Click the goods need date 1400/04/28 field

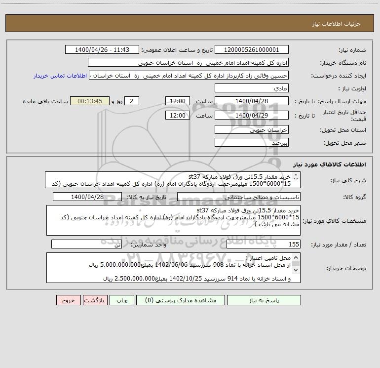coord(87,197)
